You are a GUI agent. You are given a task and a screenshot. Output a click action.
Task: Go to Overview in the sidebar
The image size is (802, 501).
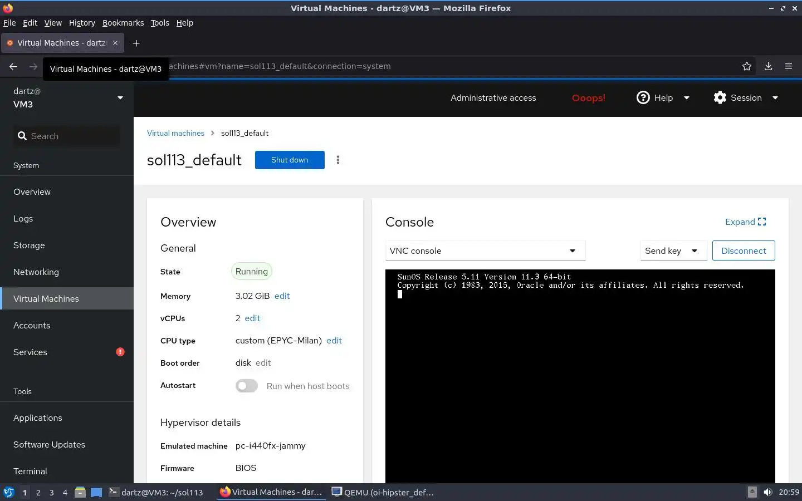(x=67, y=191)
